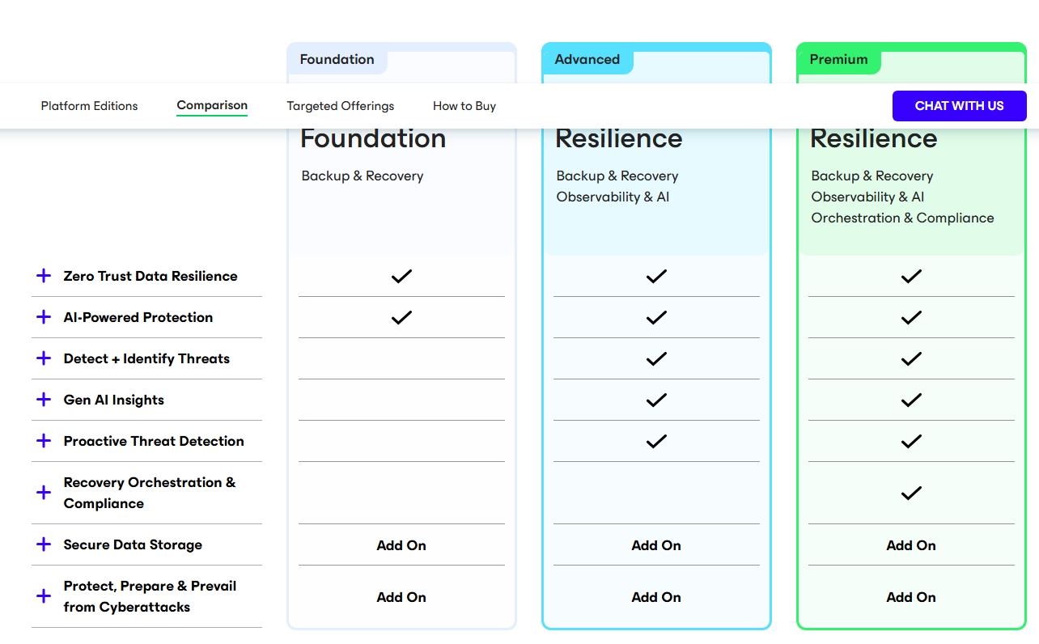
Task: Go to Targeted Offerings section
Action: tap(341, 106)
